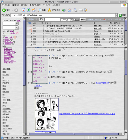Click thread list scrollbar down arrow
Viewport: 128px width, 140px height.
[x=126, y=45]
